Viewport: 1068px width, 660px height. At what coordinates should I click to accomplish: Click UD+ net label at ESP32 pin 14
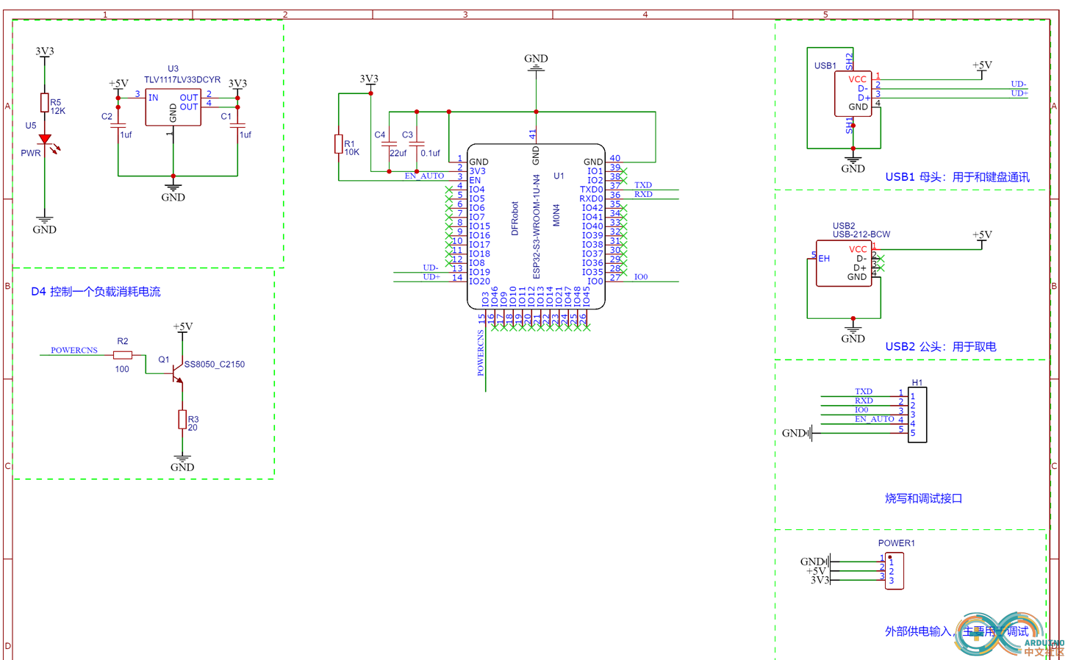431,276
